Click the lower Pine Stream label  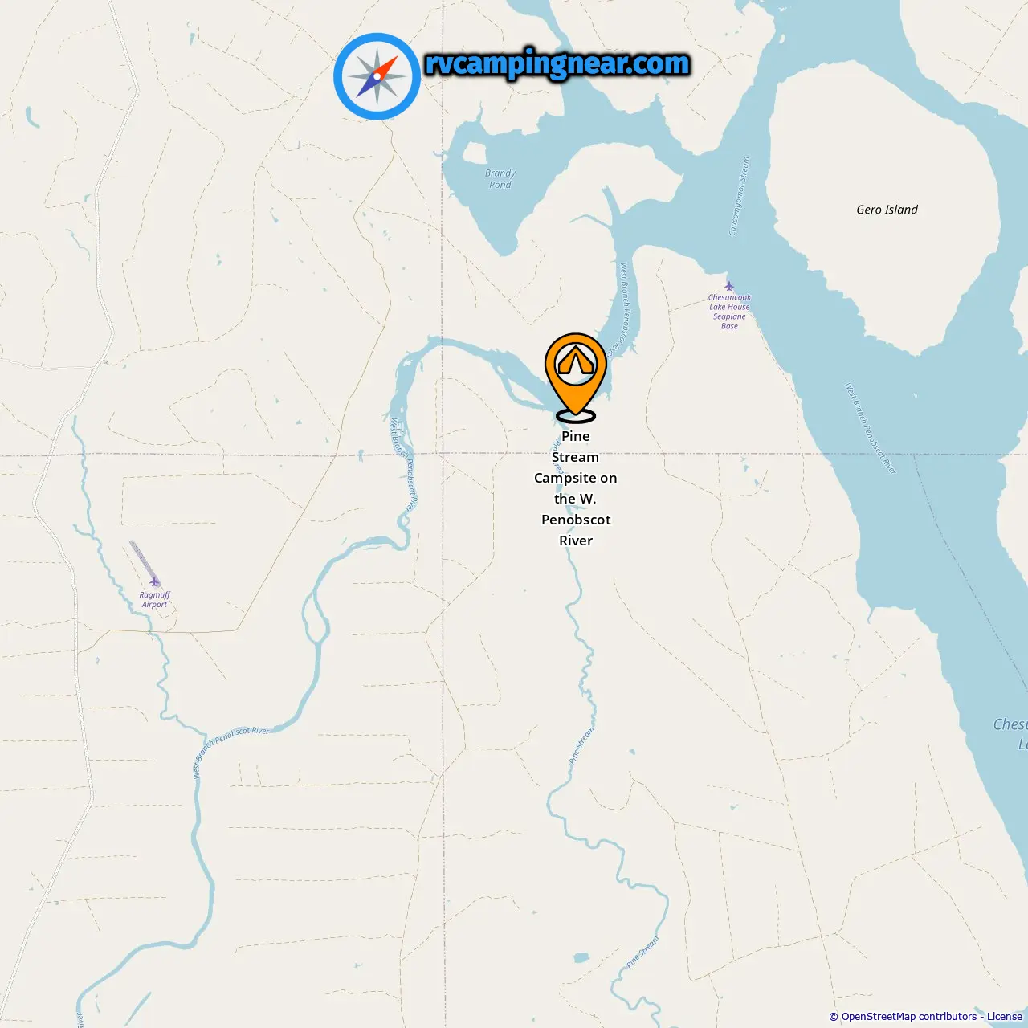pyautogui.click(x=642, y=952)
